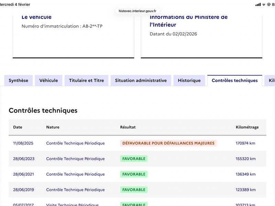275x206 pixels.
Task: Click the date 28/06/2021
Action: click(x=23, y=174)
